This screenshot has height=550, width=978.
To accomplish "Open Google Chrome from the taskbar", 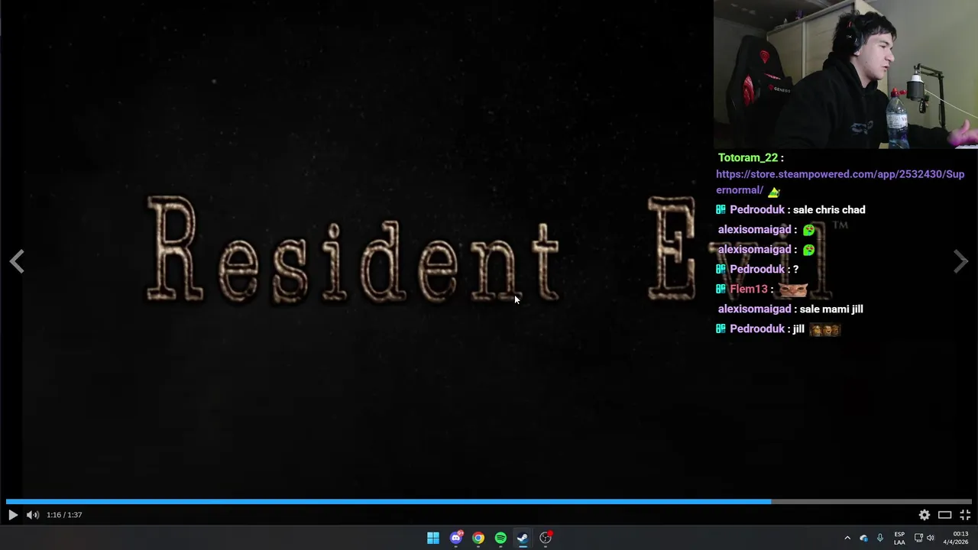I will (x=478, y=538).
